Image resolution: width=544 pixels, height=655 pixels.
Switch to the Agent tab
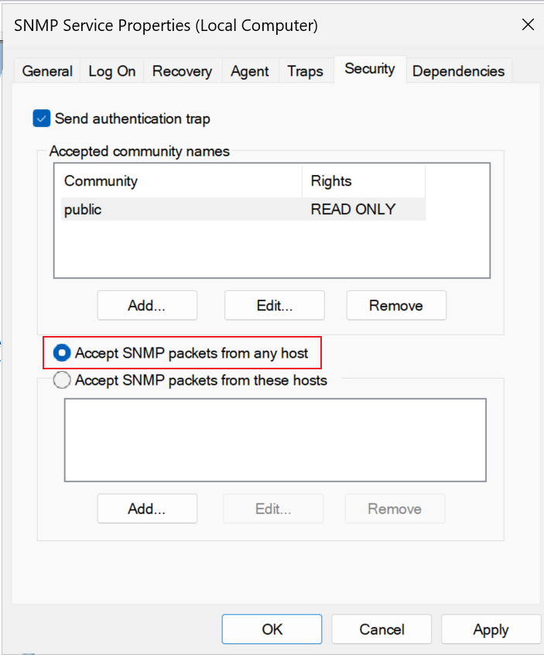click(250, 71)
